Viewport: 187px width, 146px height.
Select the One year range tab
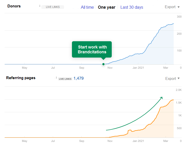[107, 7]
